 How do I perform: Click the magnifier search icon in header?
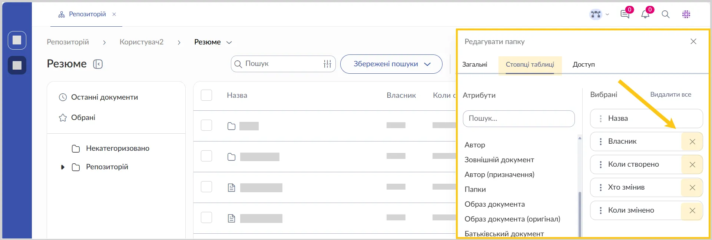[x=666, y=14]
